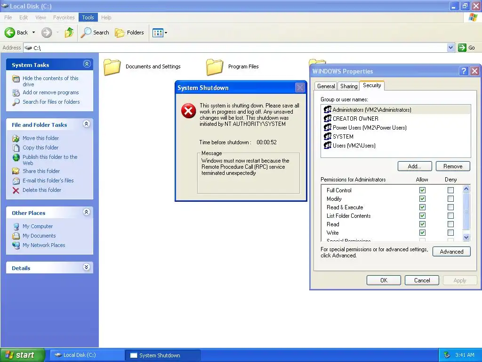The width and height of the screenshot is (482, 362).
Task: Click the Move this folder icon
Action: pos(16,138)
